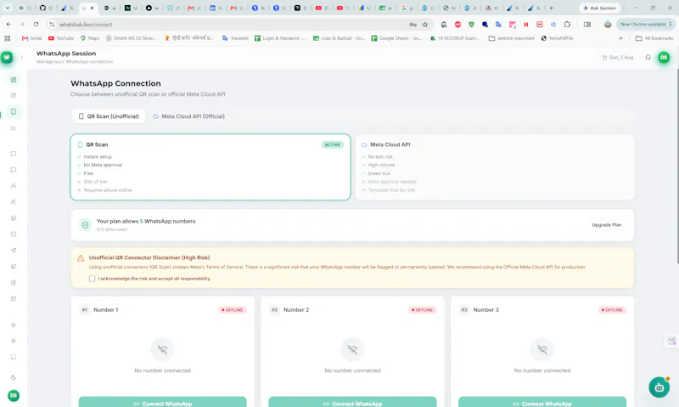Image resolution: width=679 pixels, height=407 pixels.
Task: Open the Translate bookmark
Action: 235,38
